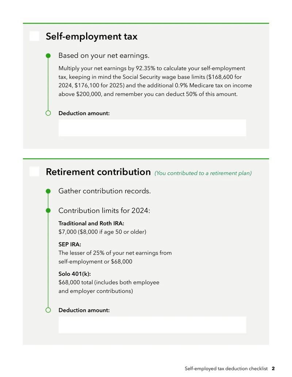The height and width of the screenshot is (377, 292).
Task: Click the 'Gather contribution records.' text
Action: (104, 191)
